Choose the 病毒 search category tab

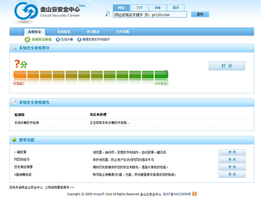[x=158, y=8]
